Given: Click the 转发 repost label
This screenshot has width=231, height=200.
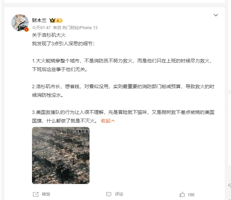Looking at the screenshot, I should 46,194.
